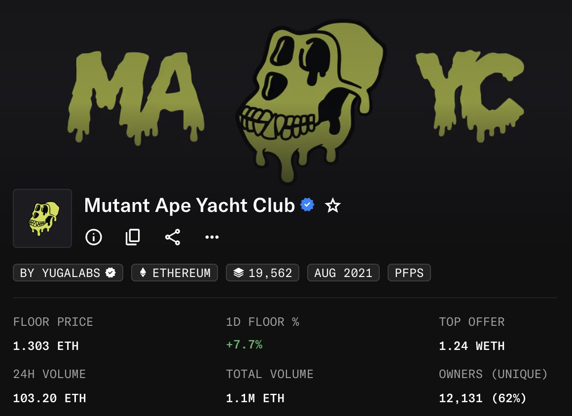Open the three-dots more options menu
This screenshot has height=416, width=572.
click(212, 237)
